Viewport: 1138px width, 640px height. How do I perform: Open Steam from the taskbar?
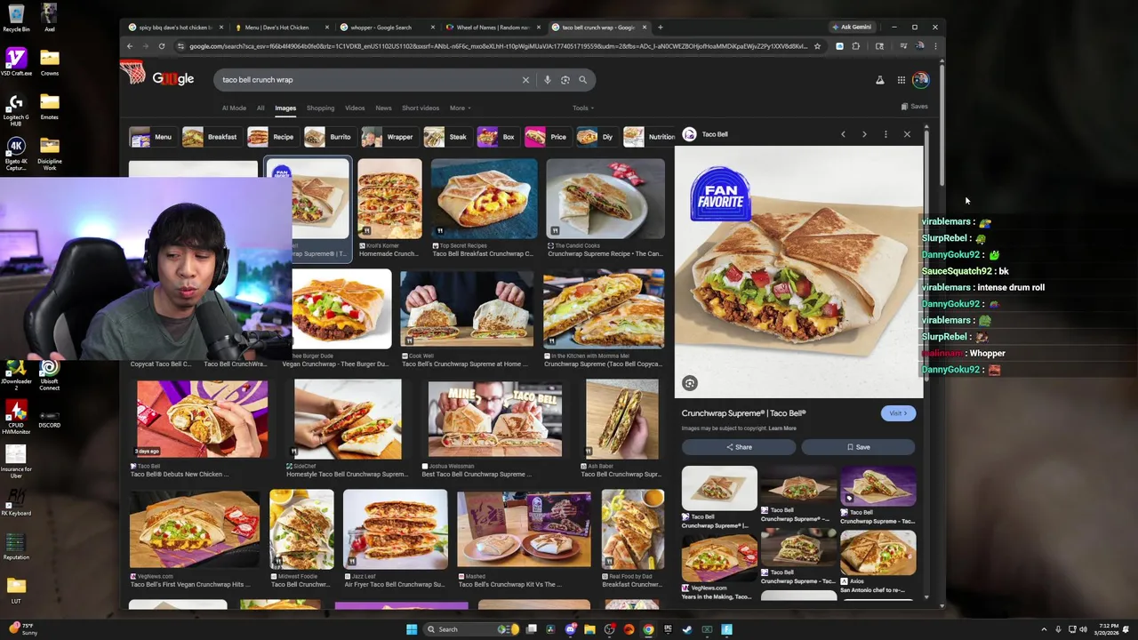[687, 629]
